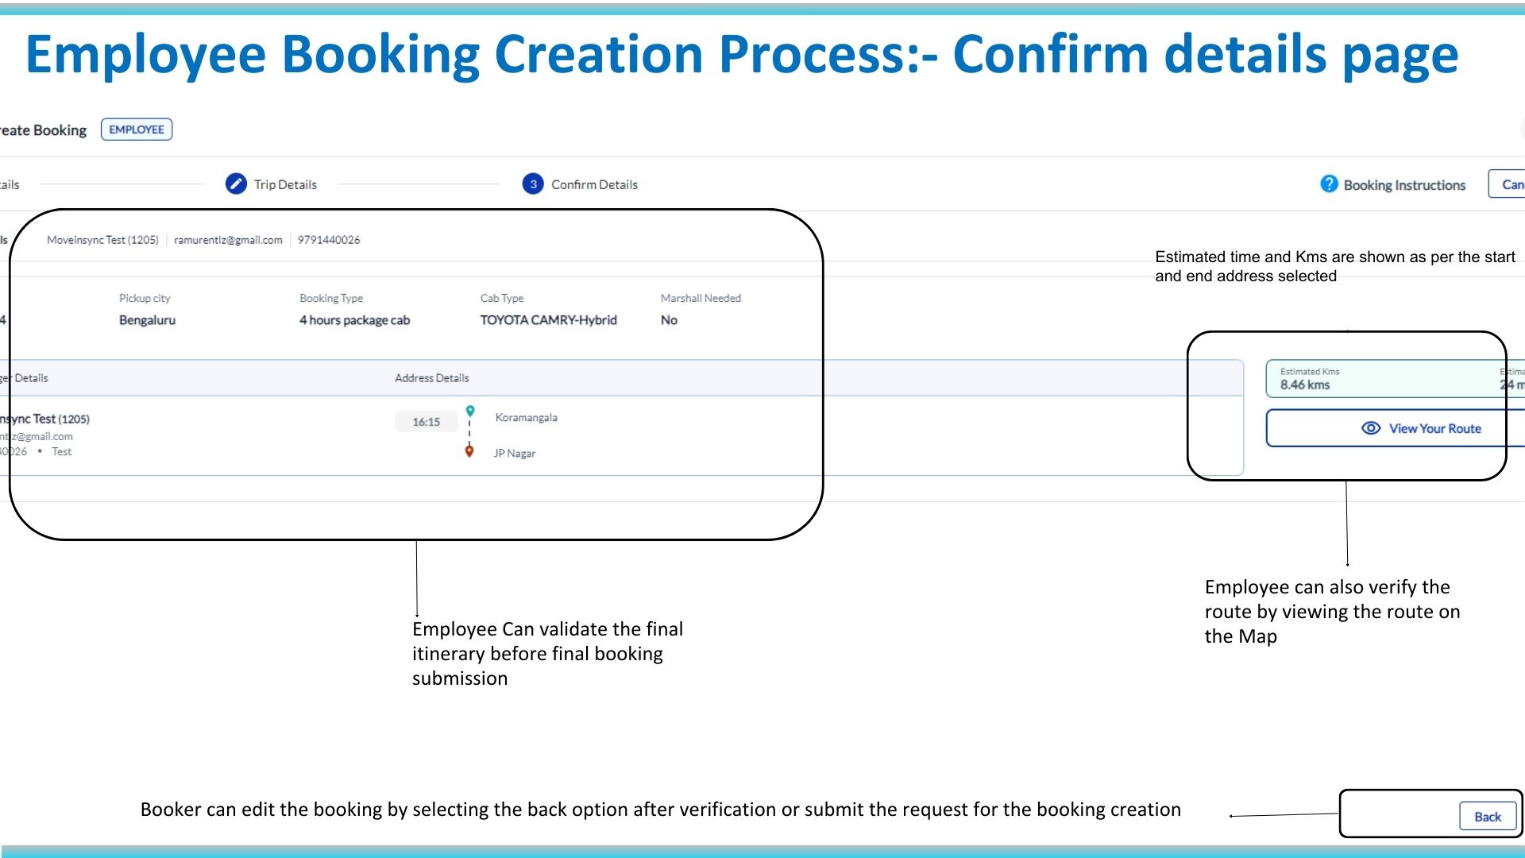Click the JP Nagar drop address
This screenshot has width=1525, height=858.
coord(515,454)
